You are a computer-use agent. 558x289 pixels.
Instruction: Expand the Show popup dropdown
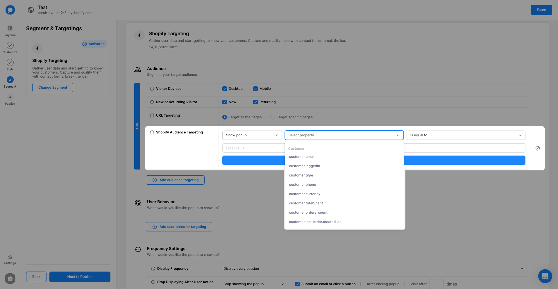click(252, 135)
